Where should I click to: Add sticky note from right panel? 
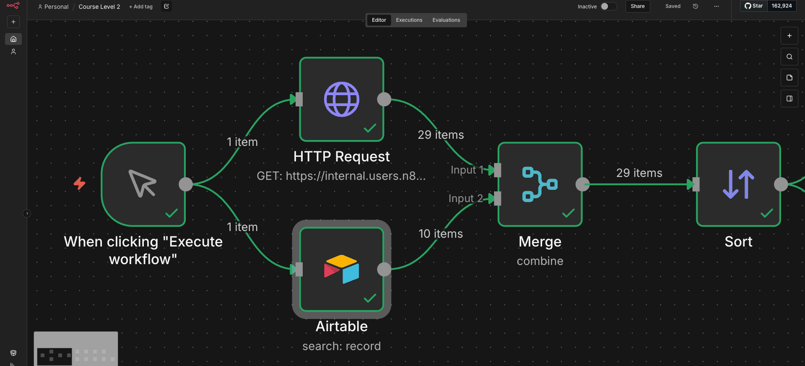pyautogui.click(x=789, y=78)
